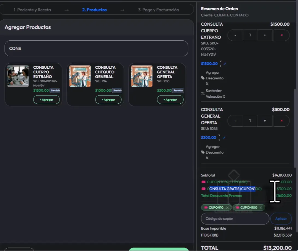Go to step 1. Paciente y Receta
This screenshot has height=251, width=298.
point(32,10)
